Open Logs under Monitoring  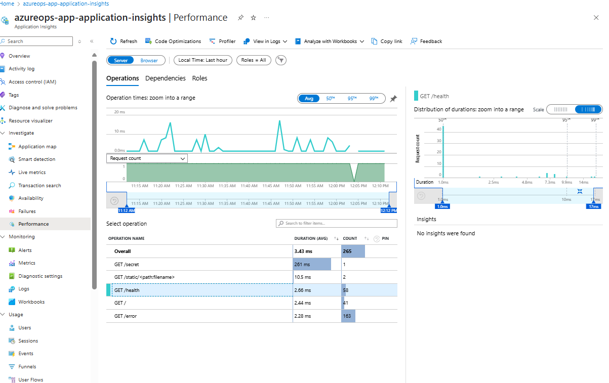[x=24, y=288]
